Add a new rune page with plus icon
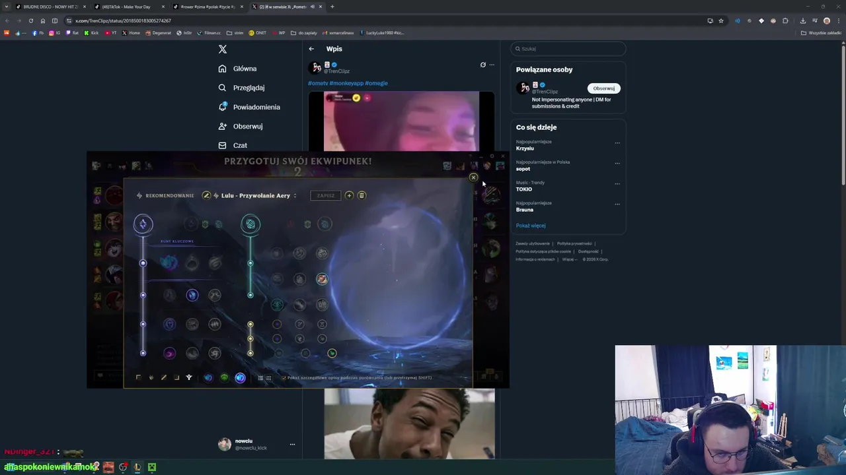846x475 pixels. tap(349, 195)
